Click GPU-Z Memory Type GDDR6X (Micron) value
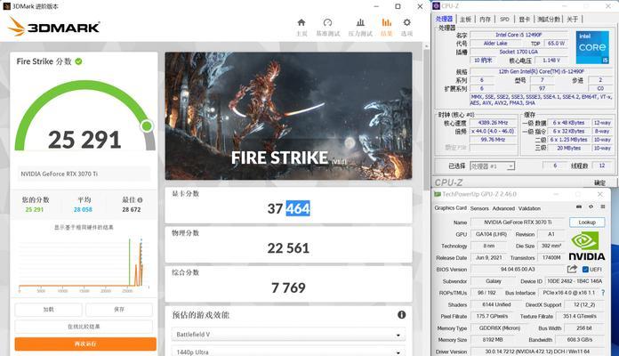The height and width of the screenshot is (356, 619). tap(500, 328)
